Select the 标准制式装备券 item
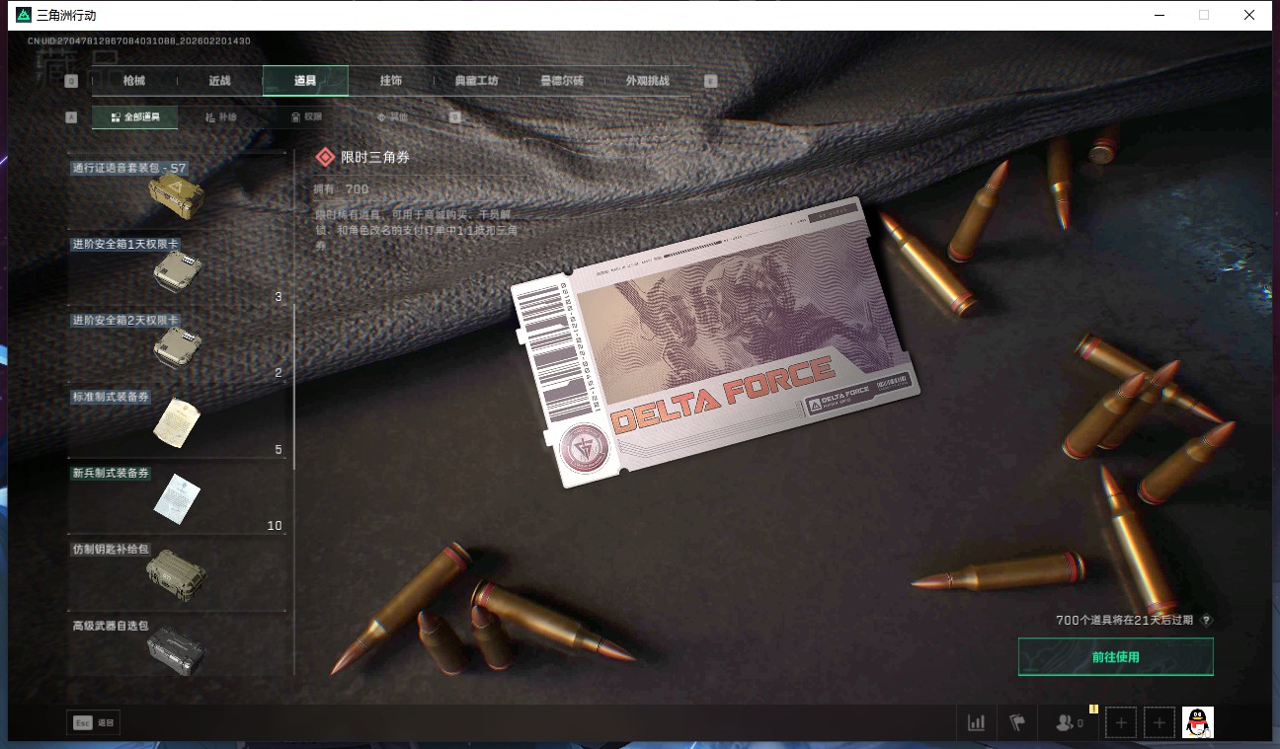Image resolution: width=1280 pixels, height=749 pixels. click(x=178, y=421)
